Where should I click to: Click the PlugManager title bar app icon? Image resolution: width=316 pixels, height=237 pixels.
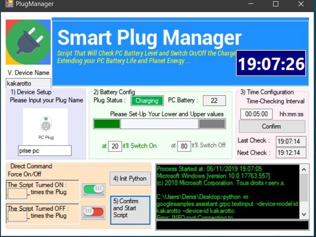pyautogui.click(x=7, y=4)
